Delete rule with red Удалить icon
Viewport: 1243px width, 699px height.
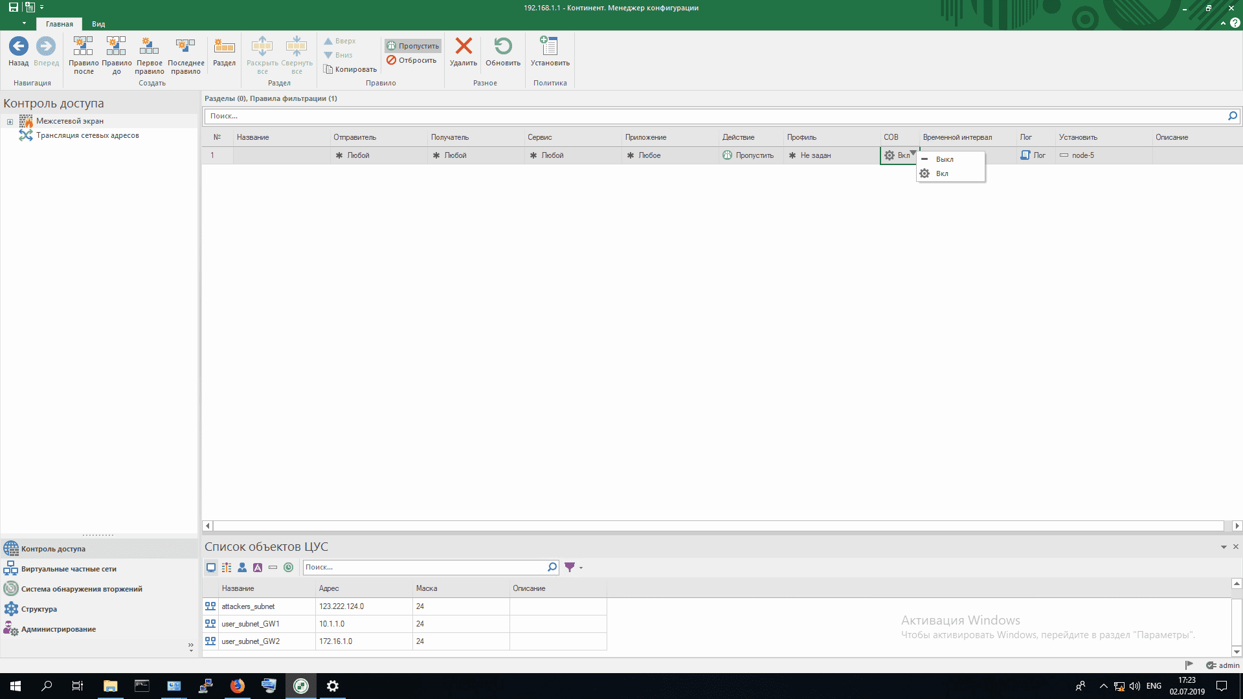[464, 47]
